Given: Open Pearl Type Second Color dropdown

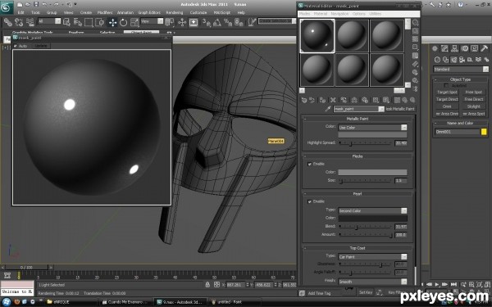Looking at the screenshot, I should tap(372, 211).
